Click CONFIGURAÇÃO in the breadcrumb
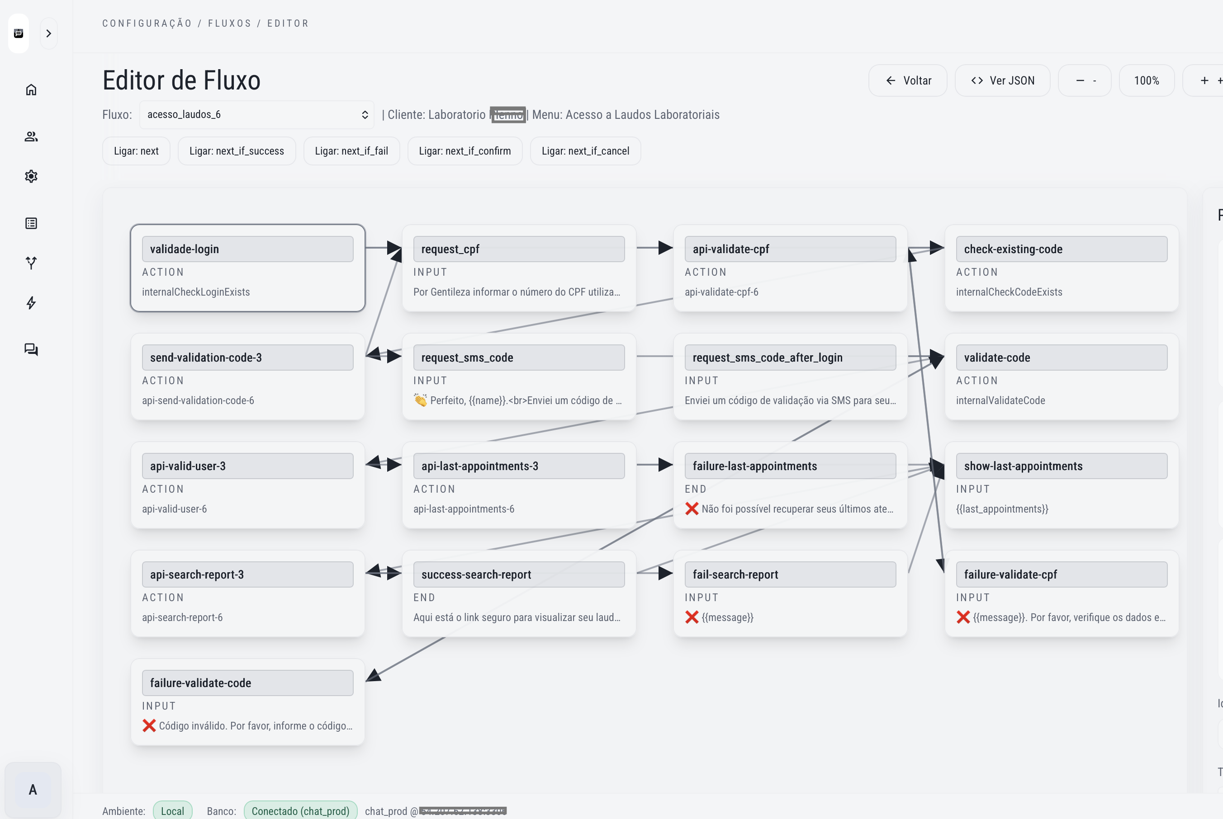Screen dimensions: 1223x819 pos(147,24)
